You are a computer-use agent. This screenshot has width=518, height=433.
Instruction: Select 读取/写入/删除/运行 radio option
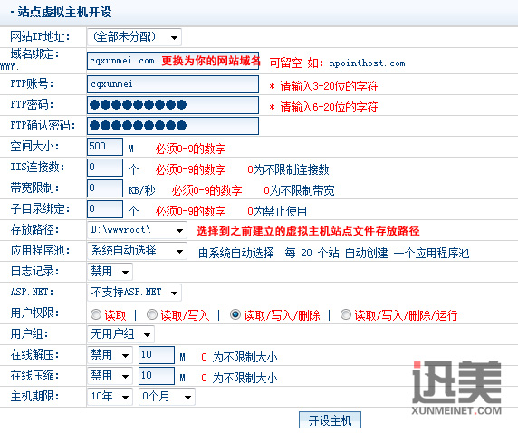pos(346,314)
